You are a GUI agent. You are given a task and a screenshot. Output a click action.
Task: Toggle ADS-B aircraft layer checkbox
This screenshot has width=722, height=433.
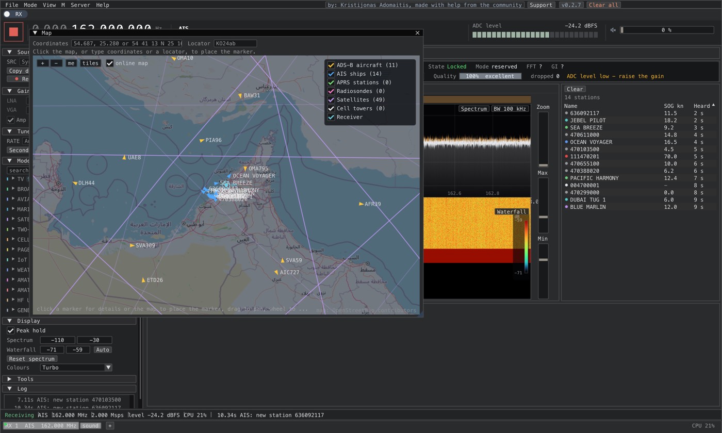[x=331, y=65]
